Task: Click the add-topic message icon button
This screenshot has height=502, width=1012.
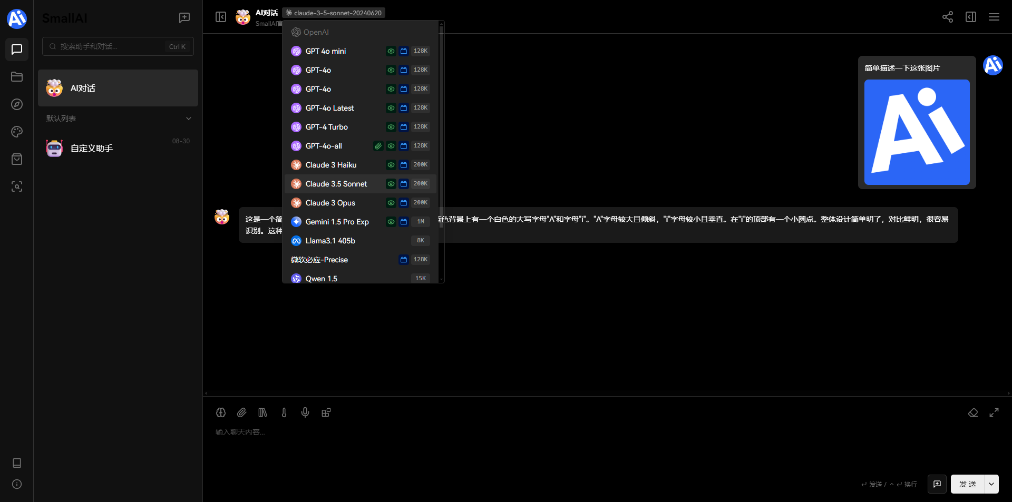Action: click(x=937, y=484)
